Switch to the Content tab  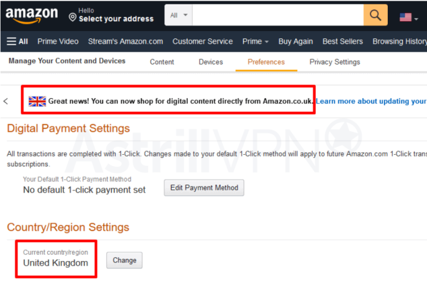tap(162, 62)
